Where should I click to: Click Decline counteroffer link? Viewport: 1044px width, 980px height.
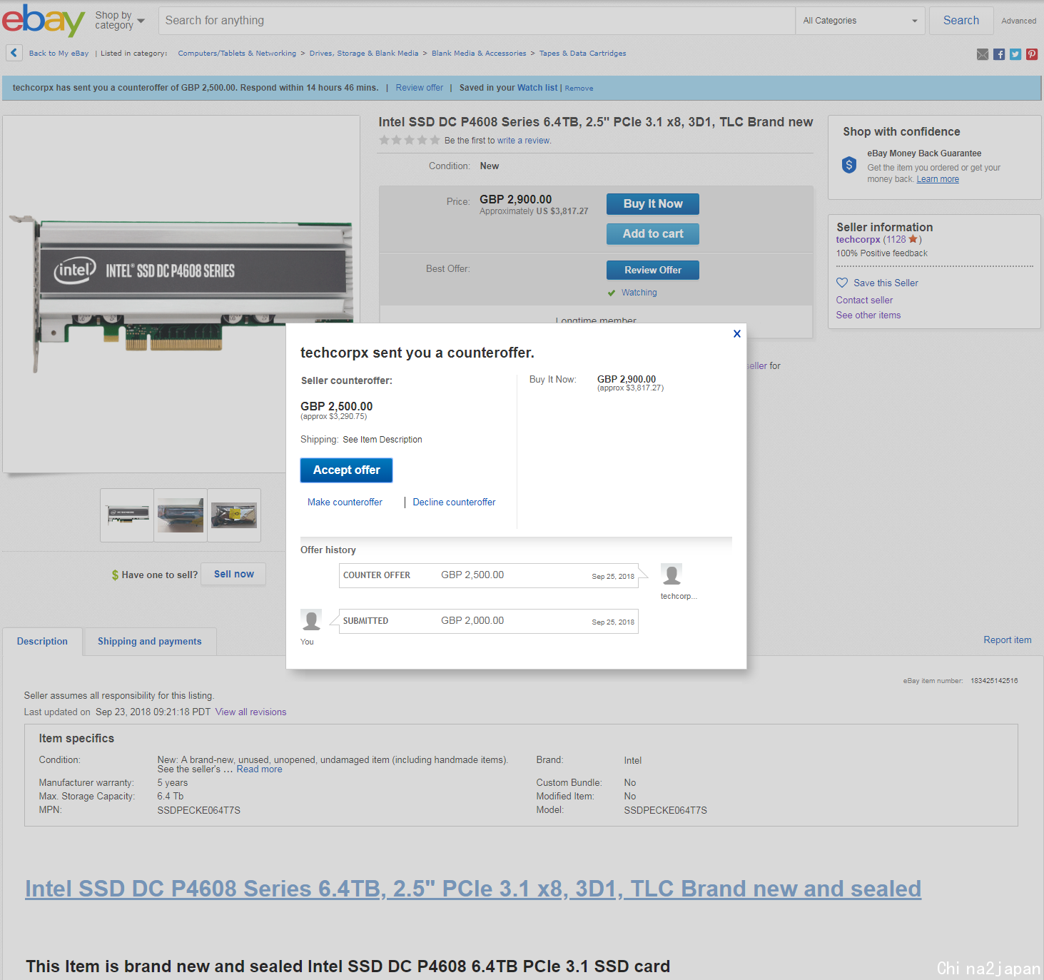pos(454,502)
